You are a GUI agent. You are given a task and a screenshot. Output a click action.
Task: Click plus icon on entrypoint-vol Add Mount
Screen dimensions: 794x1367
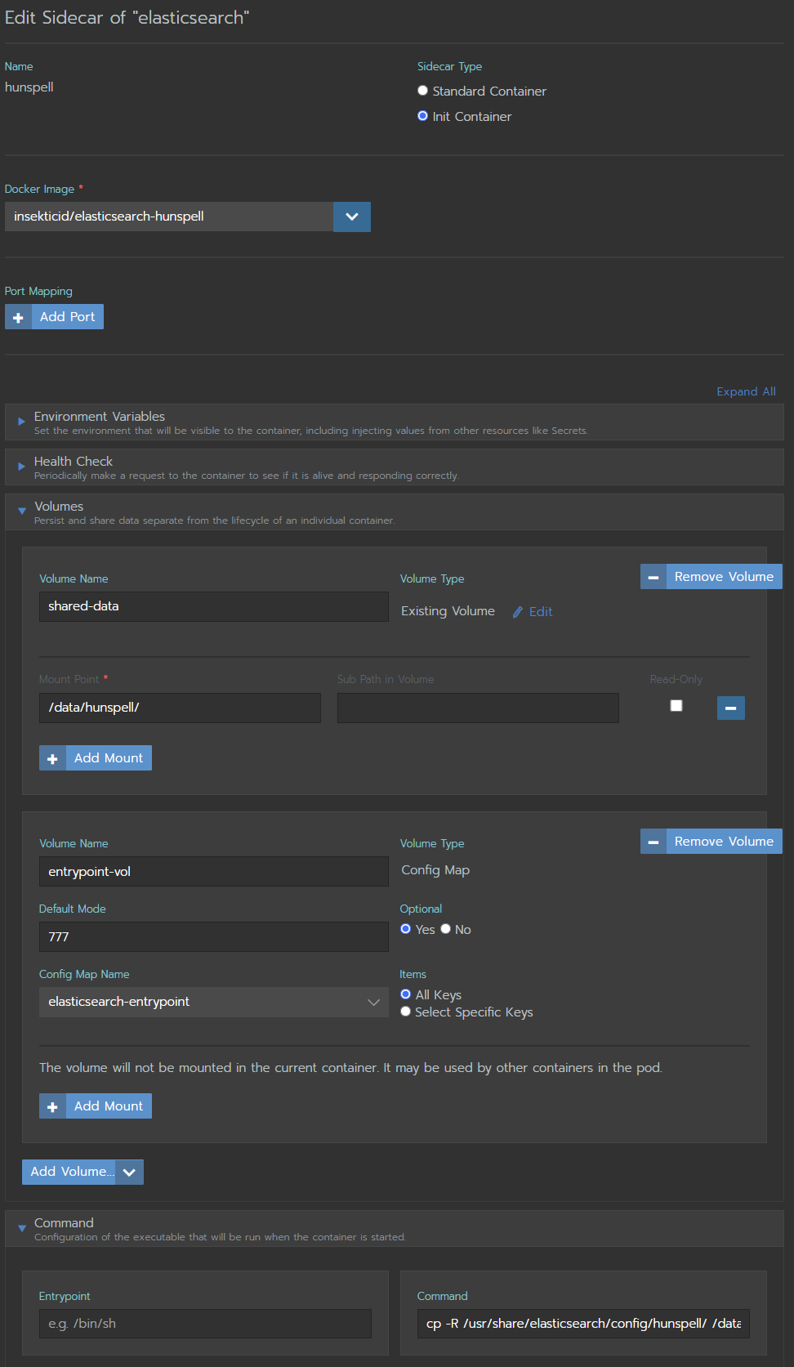pos(52,1106)
